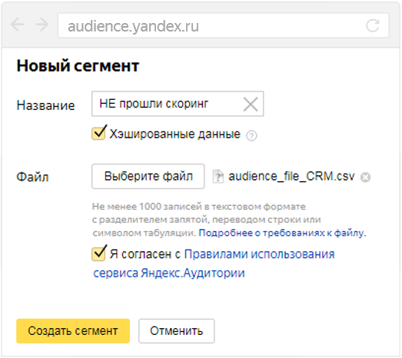This screenshot has width=402, height=358.
Task: Focus the Название input field
Action: click(178, 104)
